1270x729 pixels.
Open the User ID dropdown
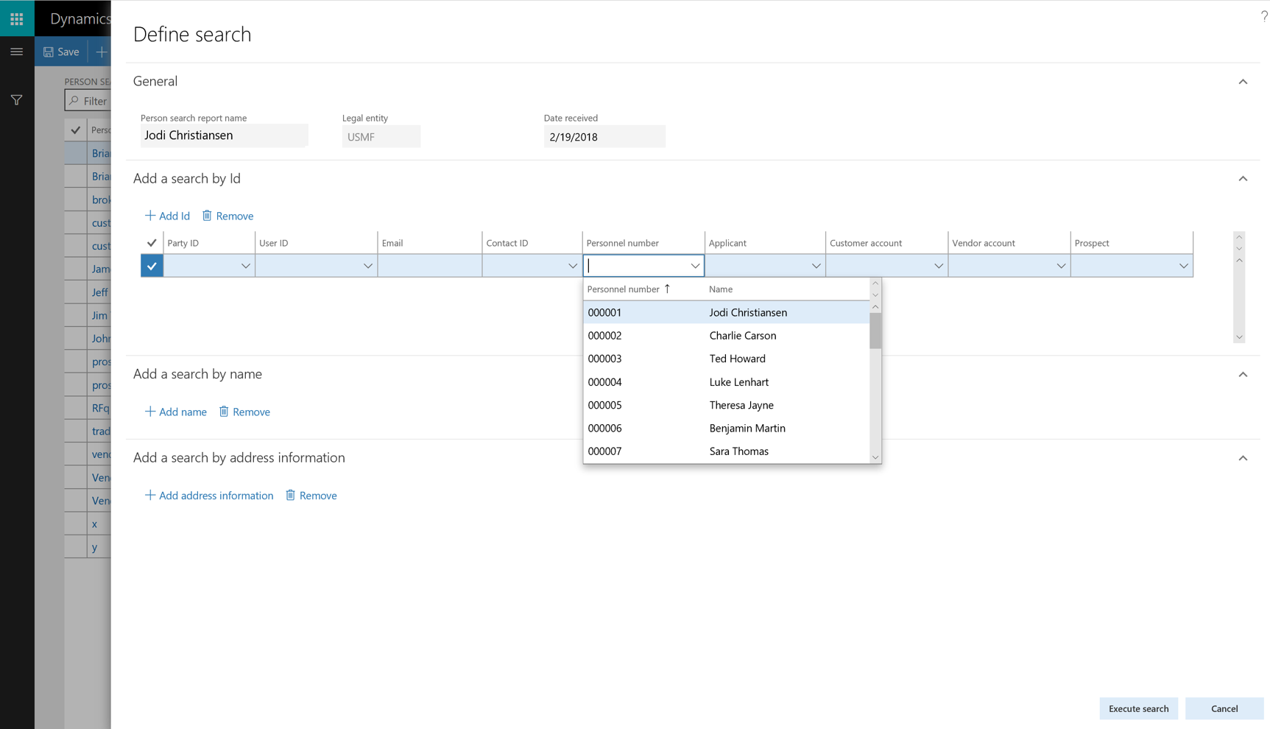[x=367, y=266]
